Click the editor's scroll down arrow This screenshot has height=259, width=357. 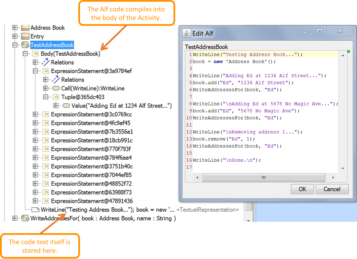[x=343, y=168]
